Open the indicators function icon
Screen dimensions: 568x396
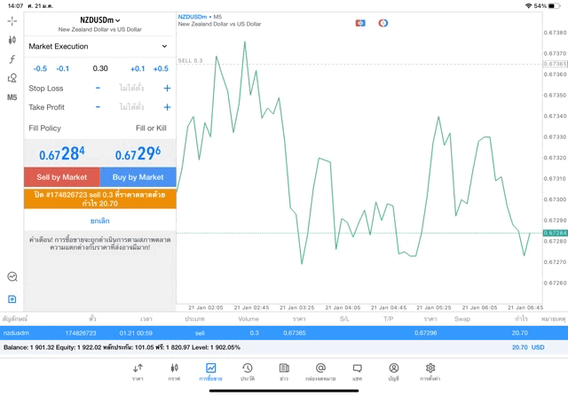point(12,59)
